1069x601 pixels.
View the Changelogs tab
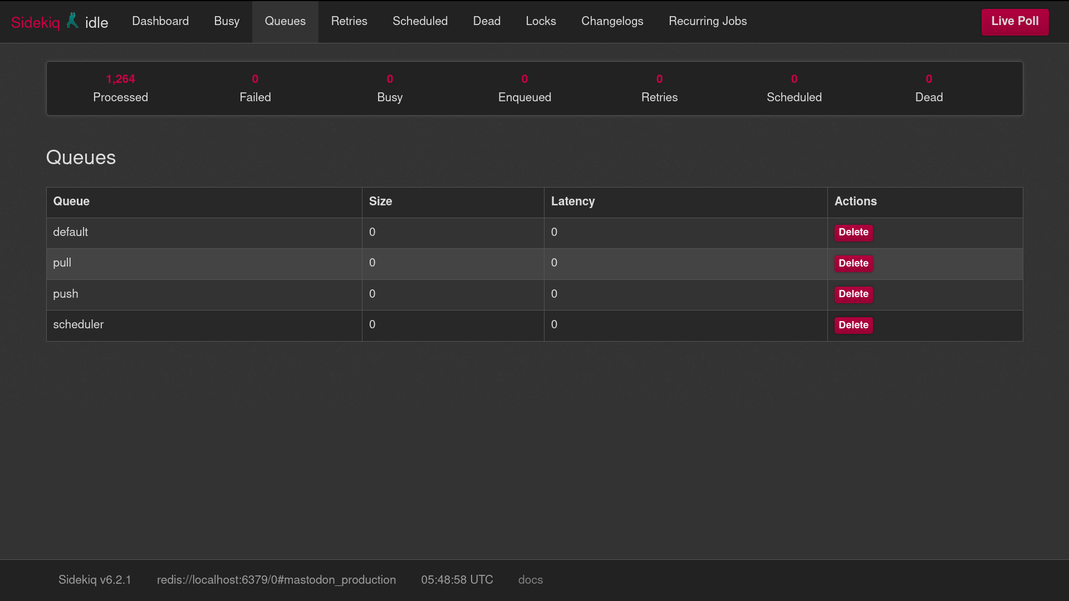tap(612, 21)
